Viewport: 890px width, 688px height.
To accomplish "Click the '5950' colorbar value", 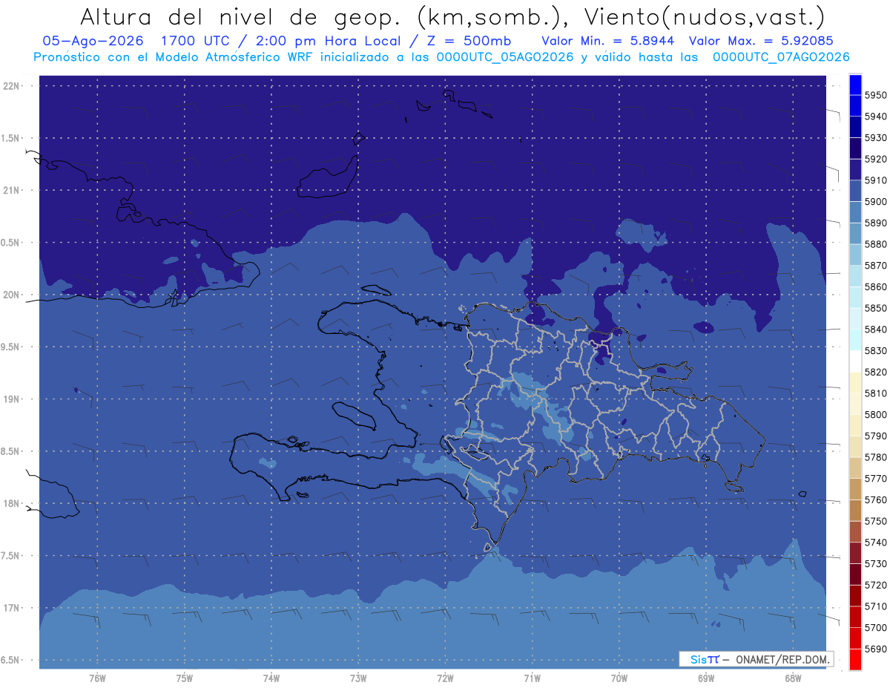I will [874, 95].
